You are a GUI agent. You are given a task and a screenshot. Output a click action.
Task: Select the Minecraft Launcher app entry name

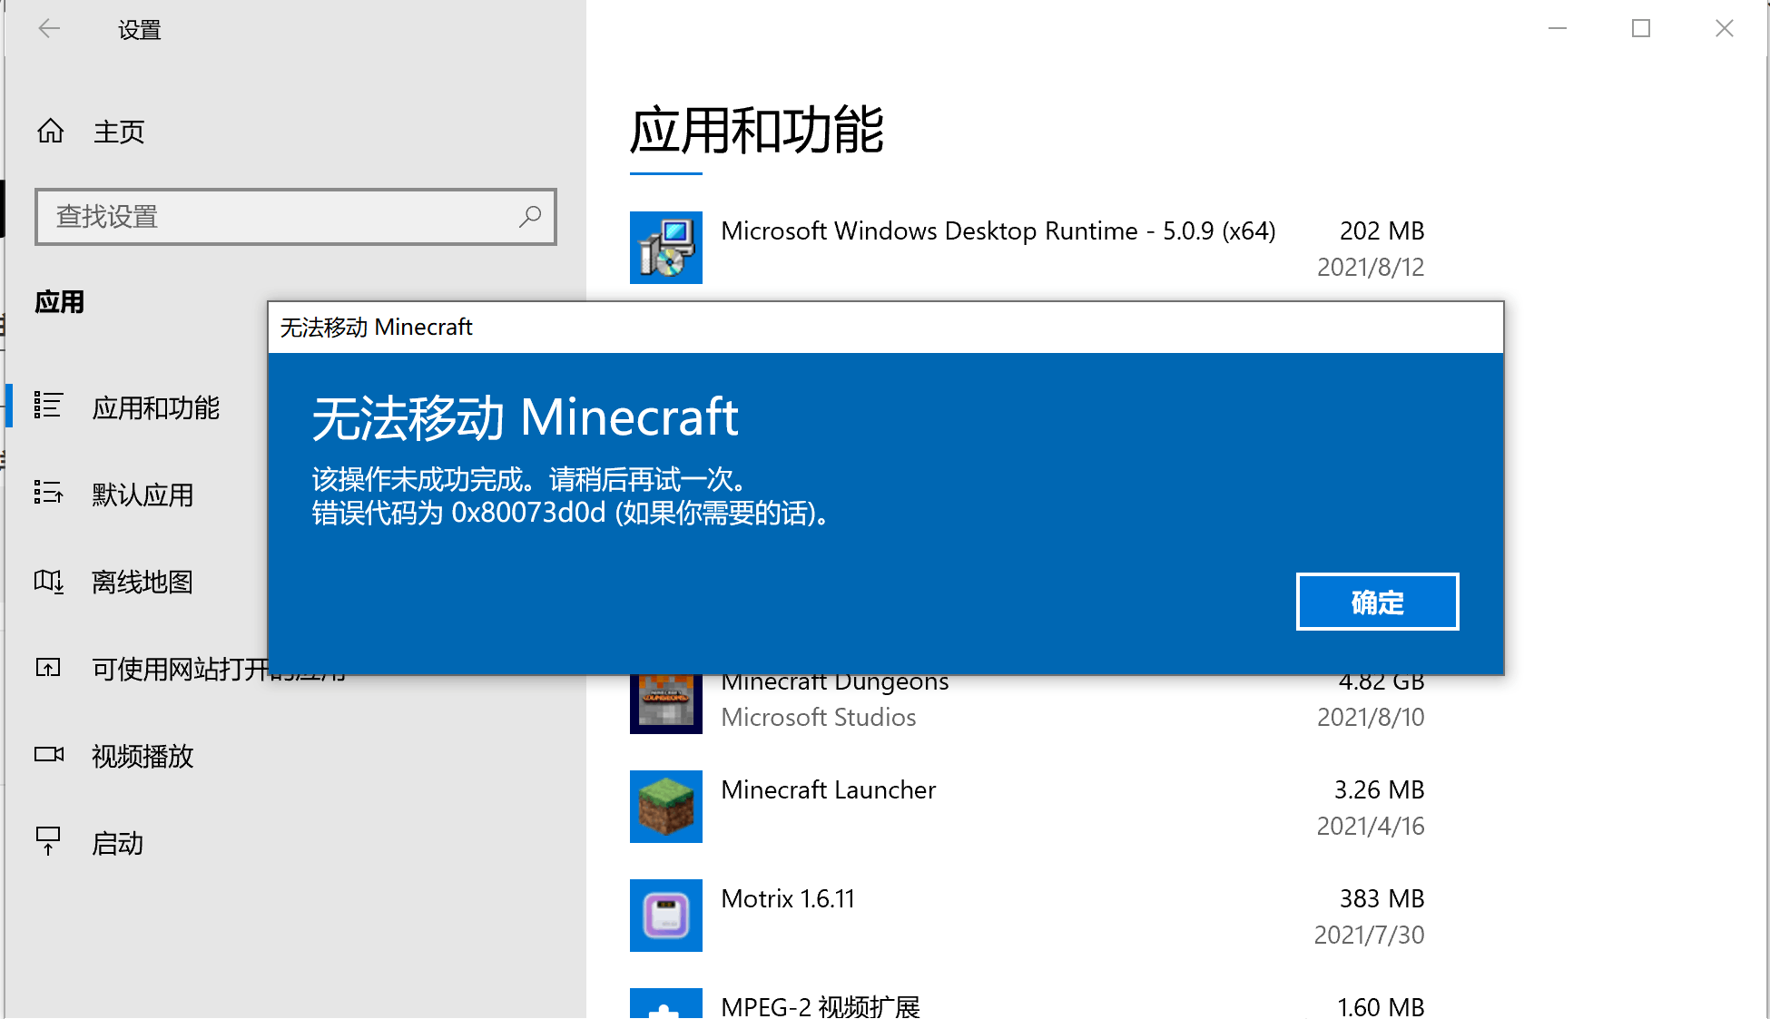tap(828, 790)
